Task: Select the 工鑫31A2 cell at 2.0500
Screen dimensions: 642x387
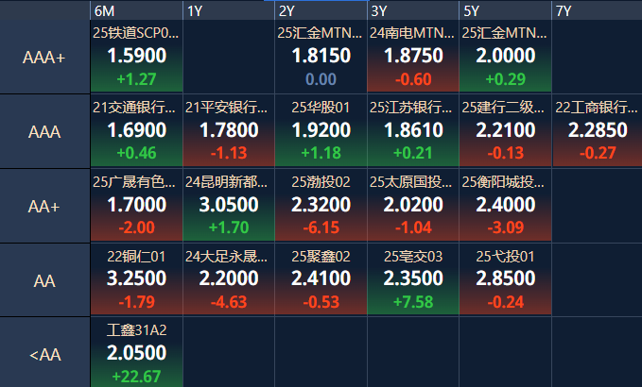Action: coord(136,354)
